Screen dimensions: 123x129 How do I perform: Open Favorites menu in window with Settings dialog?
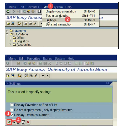(x=34, y=59)
